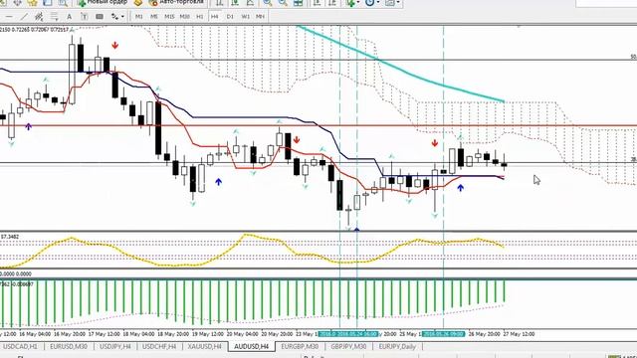The image size is (637, 358).
Task: Switch chart to bar chart type
Action: tap(219, 2)
